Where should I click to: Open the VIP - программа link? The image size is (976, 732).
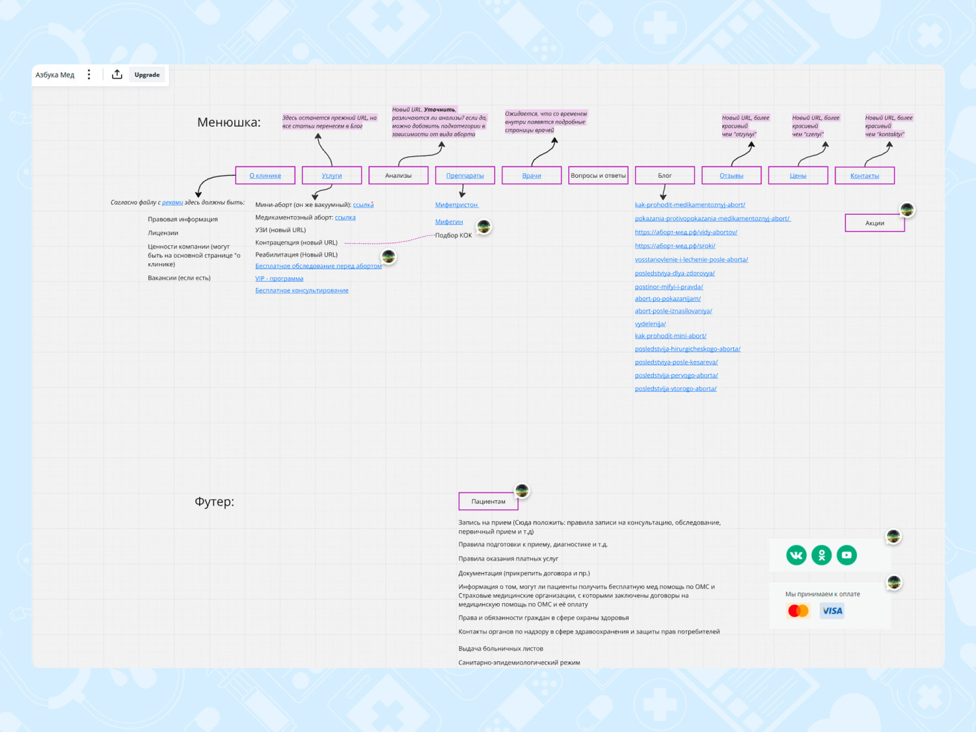coord(279,278)
